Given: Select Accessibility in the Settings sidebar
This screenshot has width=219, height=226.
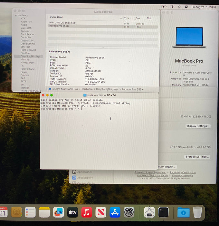Looking at the screenshot, I should (x=85, y=178).
